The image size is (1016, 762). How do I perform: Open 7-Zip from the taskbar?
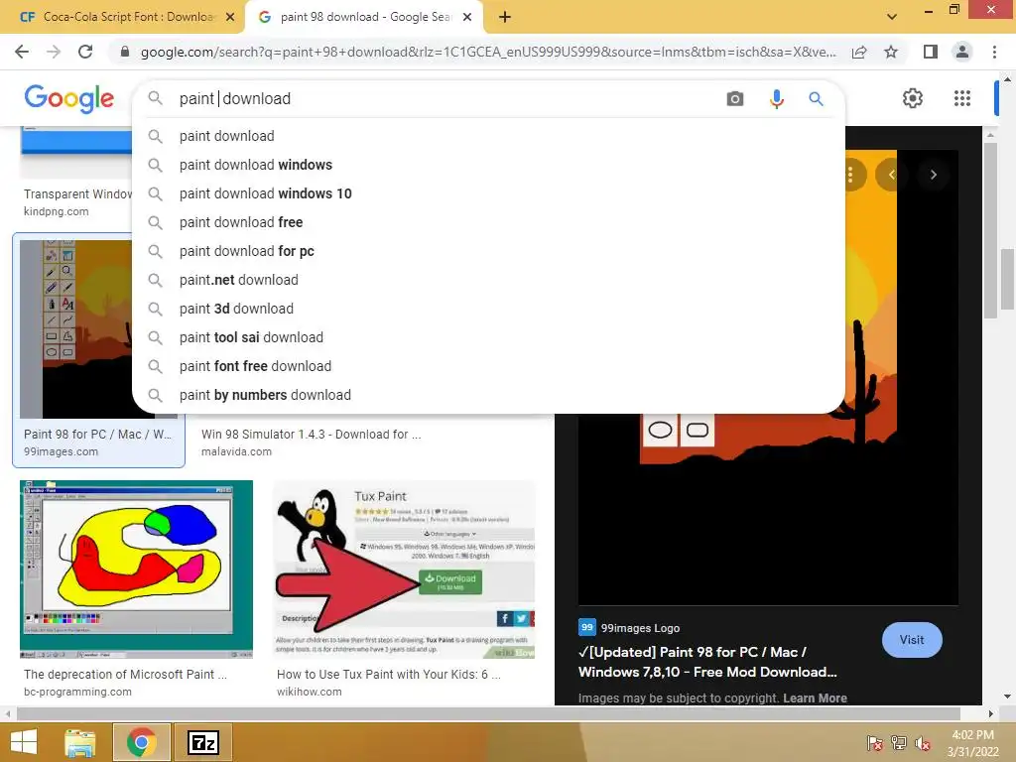pyautogui.click(x=203, y=742)
